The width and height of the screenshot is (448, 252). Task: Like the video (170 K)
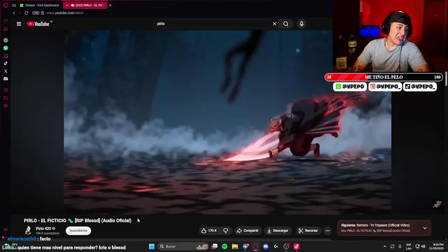[x=209, y=231]
